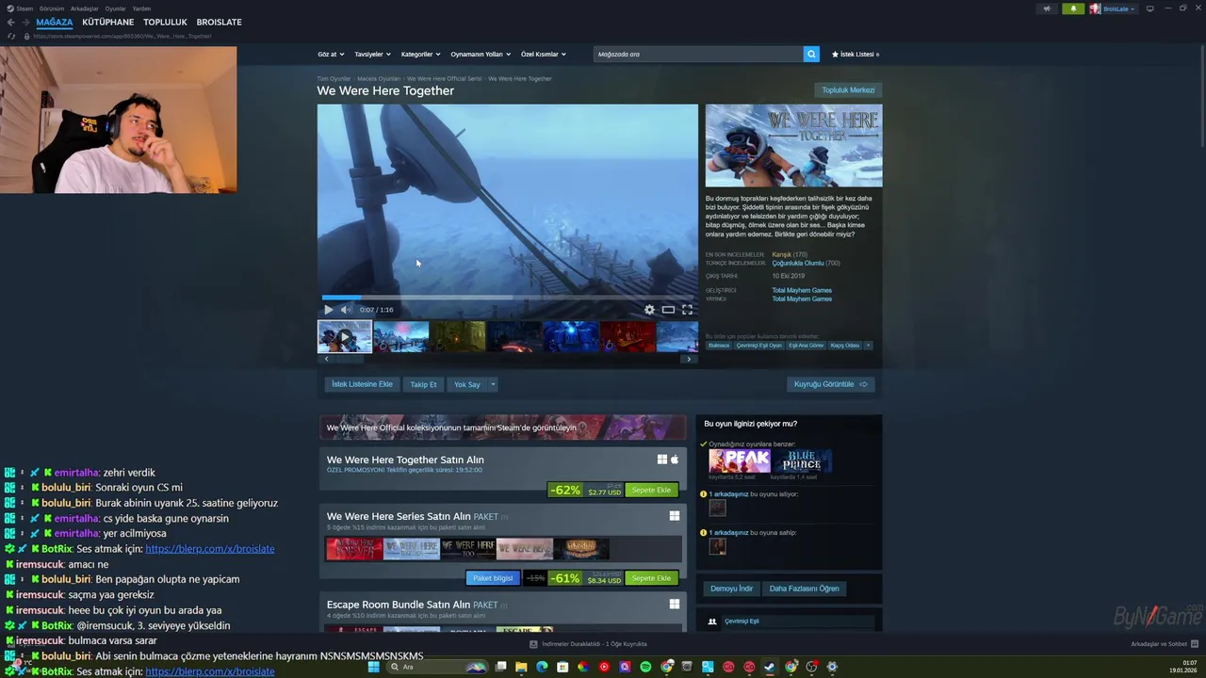Open Microsoft Edge from the taskbar
The width and height of the screenshot is (1206, 678).
click(x=542, y=667)
